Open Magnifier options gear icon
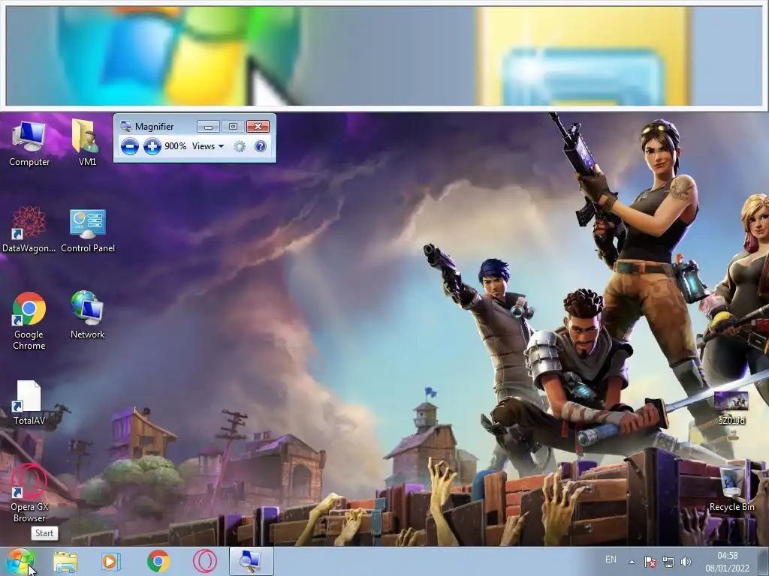The width and height of the screenshot is (769, 576). click(x=240, y=146)
